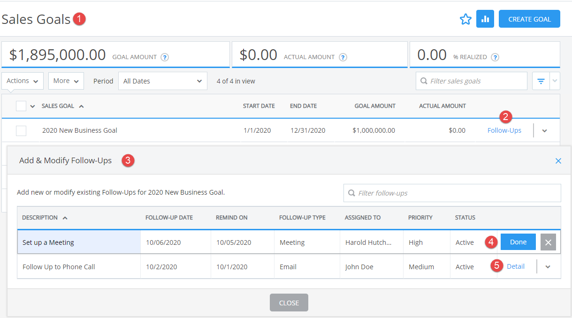The width and height of the screenshot is (572, 318).
Task: Click the Done button
Action: (518, 242)
